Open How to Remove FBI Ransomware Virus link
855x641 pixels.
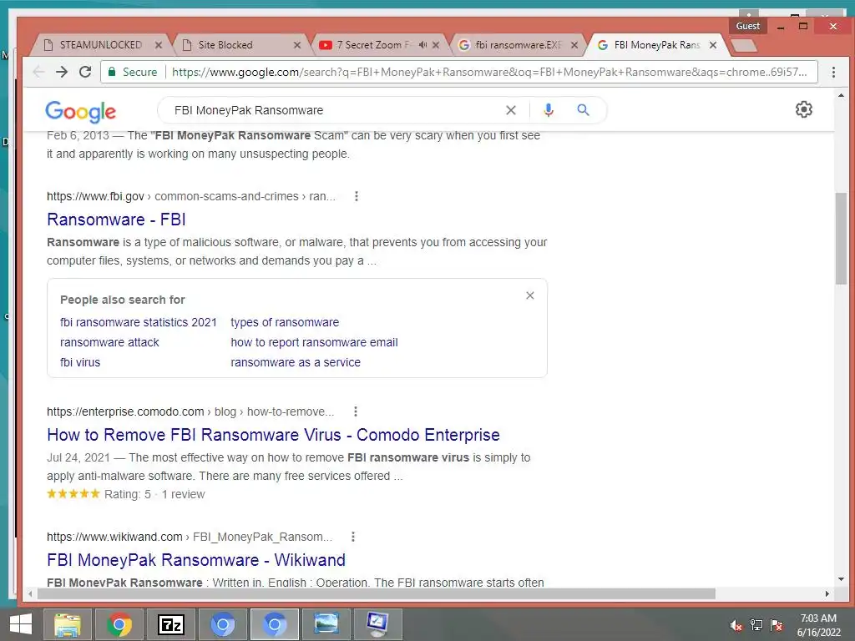(273, 435)
